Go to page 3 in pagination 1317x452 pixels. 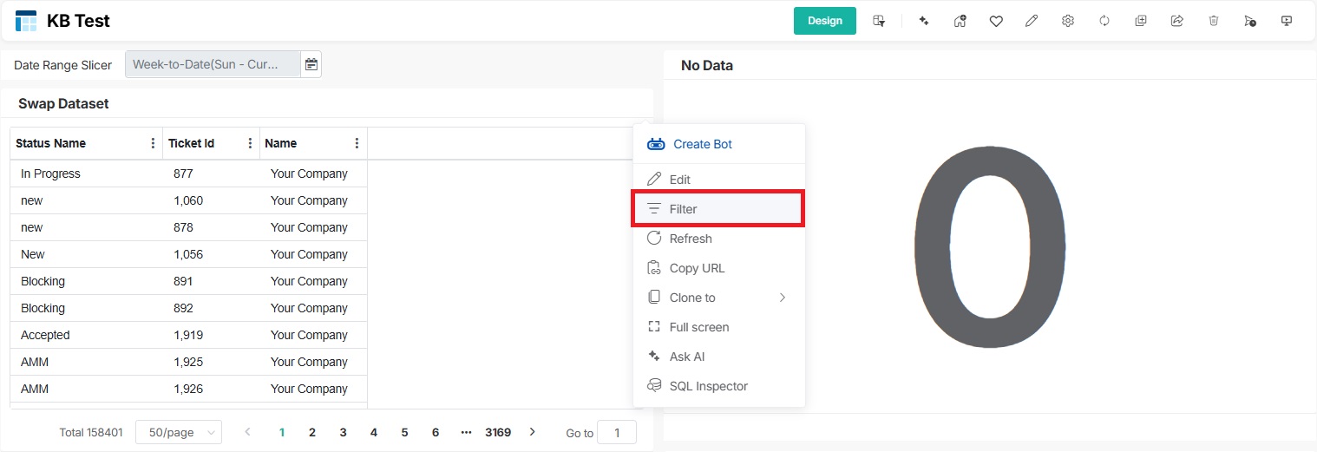(x=343, y=432)
